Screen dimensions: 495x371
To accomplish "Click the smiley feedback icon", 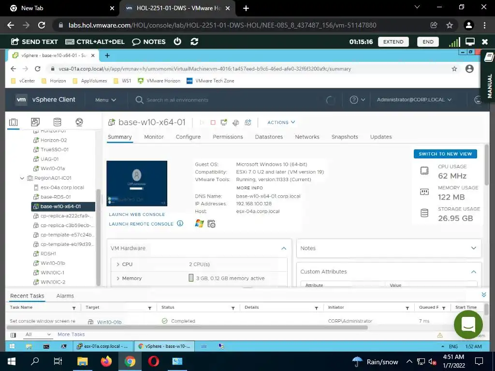I will 478,100.
